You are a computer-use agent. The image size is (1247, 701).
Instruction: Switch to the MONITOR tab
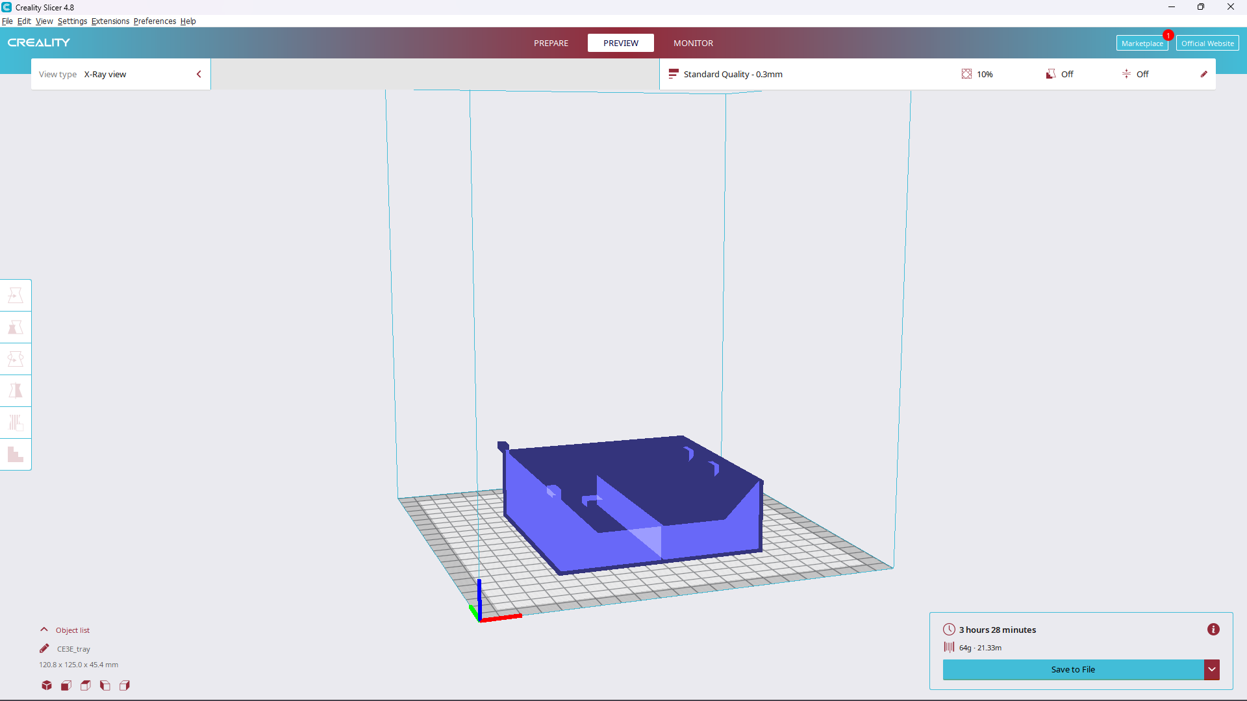click(x=693, y=43)
